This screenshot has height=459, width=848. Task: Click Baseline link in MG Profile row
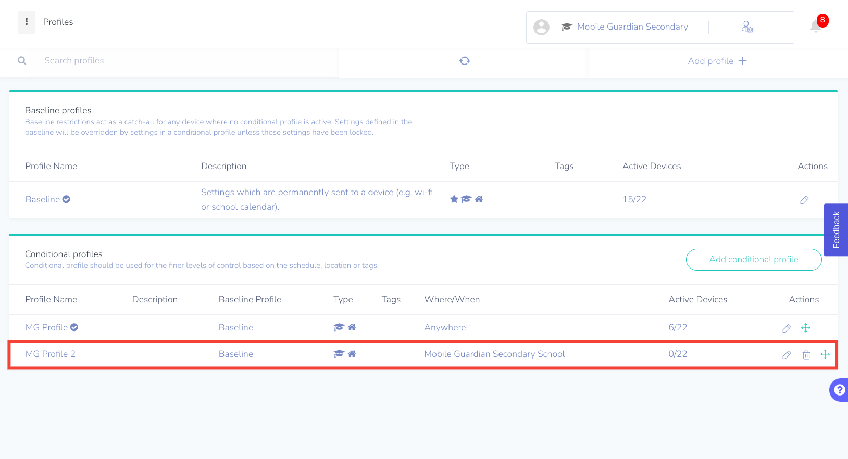click(236, 327)
